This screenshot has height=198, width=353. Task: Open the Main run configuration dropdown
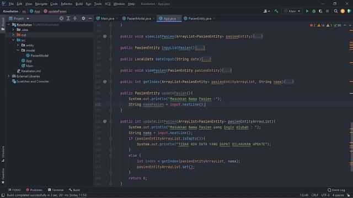pyautogui.click(x=292, y=11)
